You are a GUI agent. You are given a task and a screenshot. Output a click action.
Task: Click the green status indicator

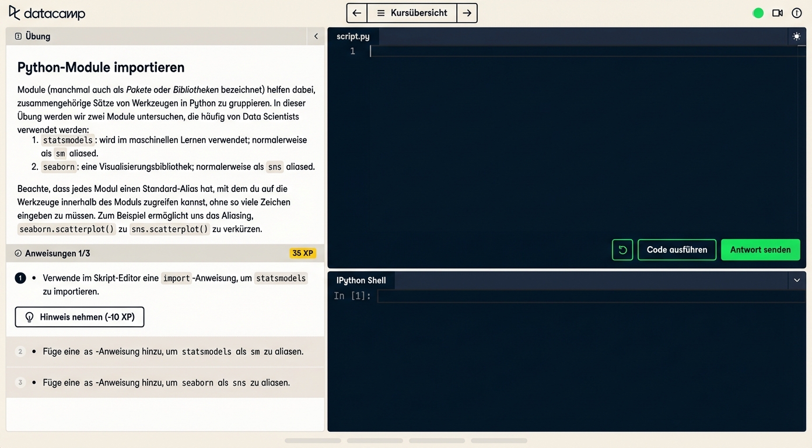[x=758, y=13]
